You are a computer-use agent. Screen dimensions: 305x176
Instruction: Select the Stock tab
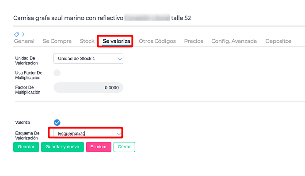87,41
